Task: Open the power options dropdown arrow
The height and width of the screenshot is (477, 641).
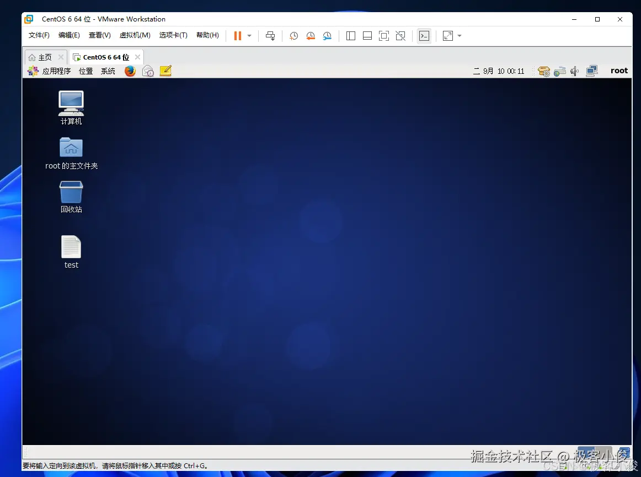Action: pyautogui.click(x=249, y=36)
